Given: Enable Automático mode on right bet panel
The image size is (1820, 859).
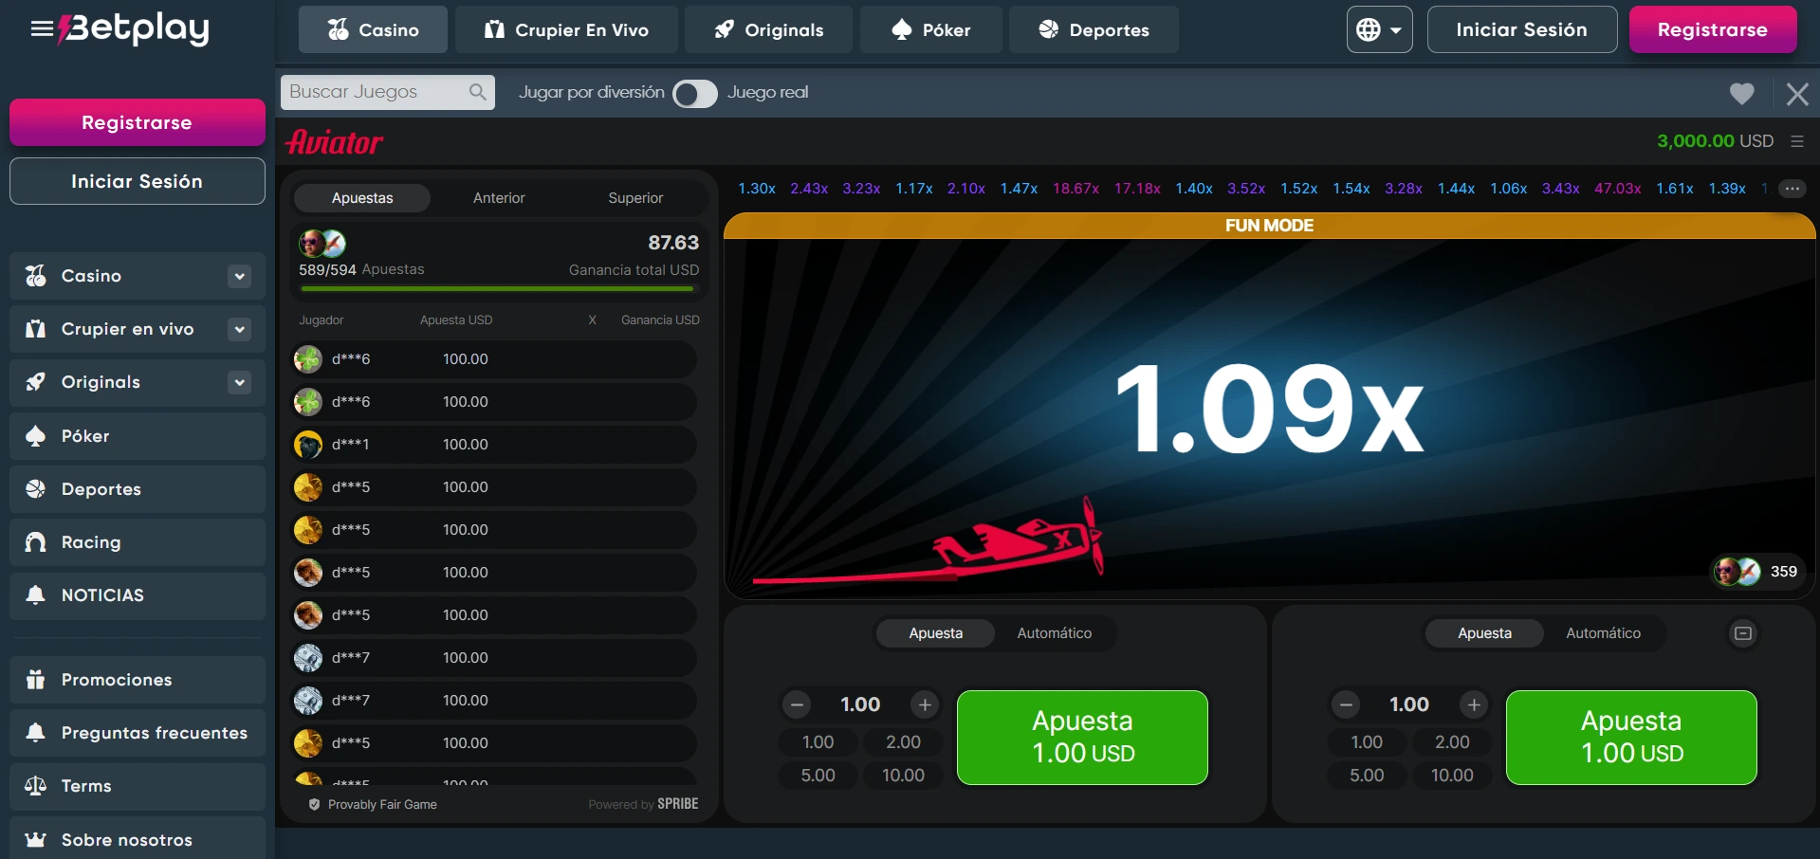Looking at the screenshot, I should click(x=1604, y=632).
